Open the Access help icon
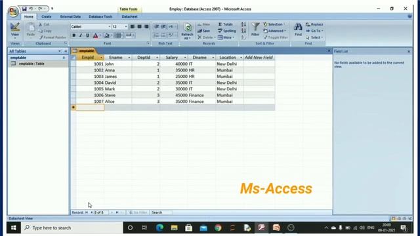 409,16
